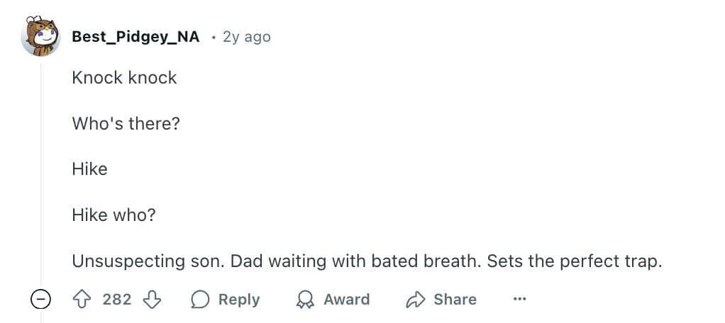Click the award ribbon icon

click(305, 300)
